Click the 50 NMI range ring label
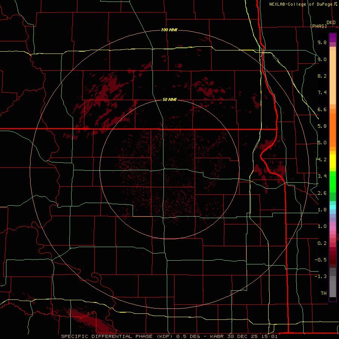This screenshot has width=339, height=339. 169,99
